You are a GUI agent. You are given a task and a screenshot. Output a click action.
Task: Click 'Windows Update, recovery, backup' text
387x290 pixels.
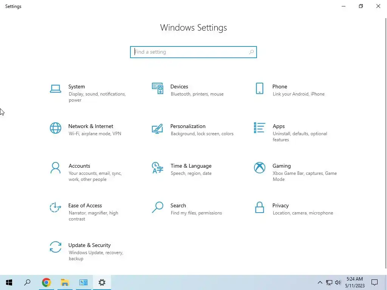pyautogui.click(x=96, y=256)
